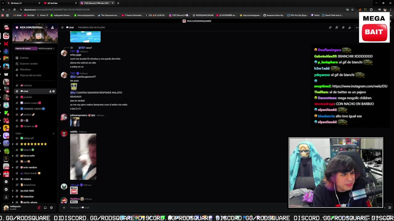
Task: Open the Gmail bookmark
Action: [18, 15]
